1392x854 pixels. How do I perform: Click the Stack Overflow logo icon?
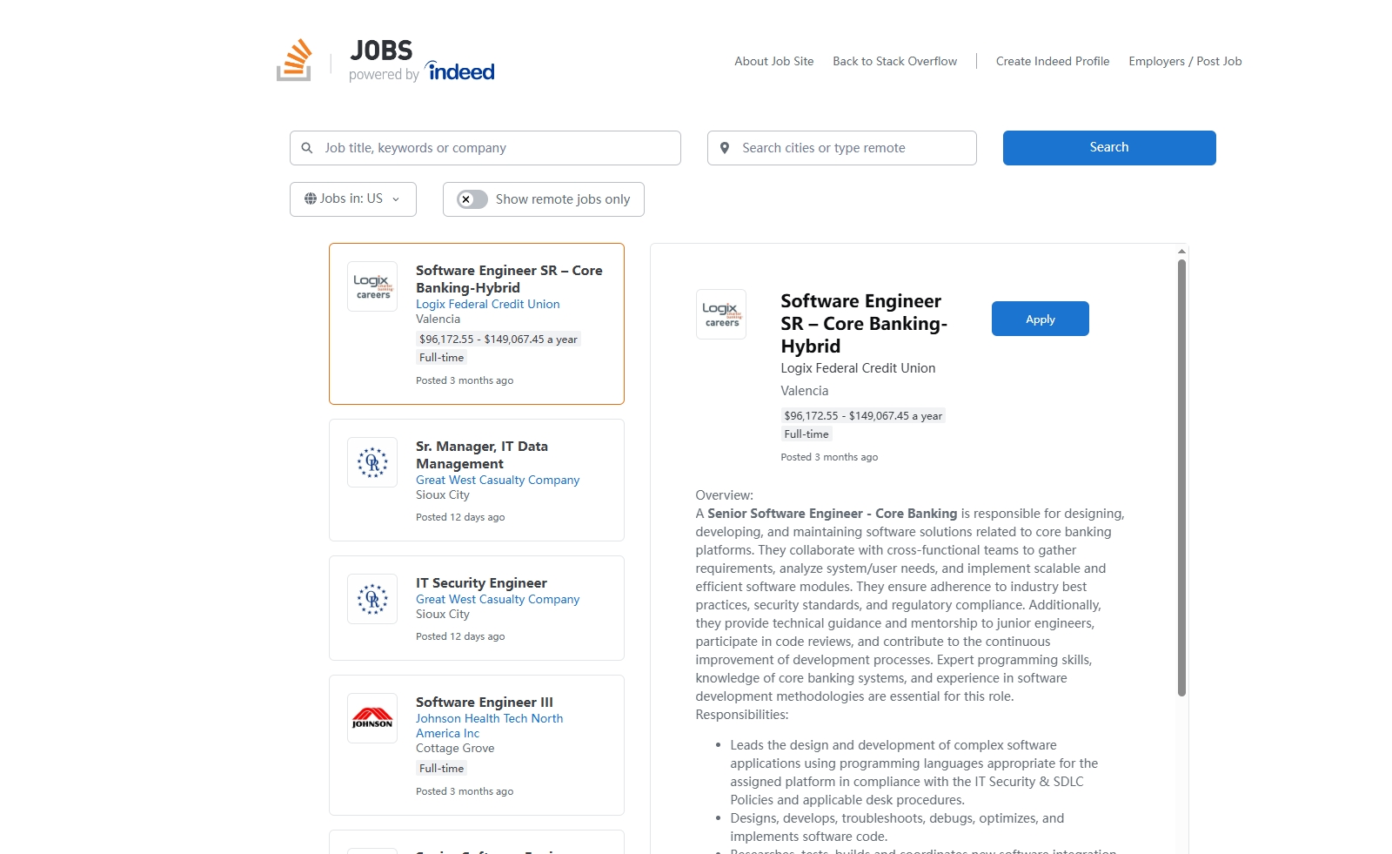click(294, 60)
